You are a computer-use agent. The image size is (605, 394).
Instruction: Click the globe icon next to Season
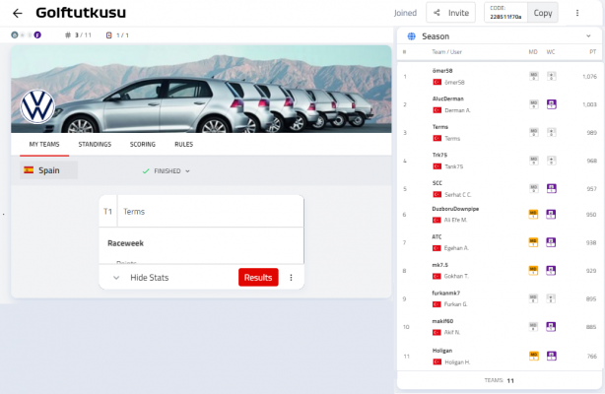411,36
